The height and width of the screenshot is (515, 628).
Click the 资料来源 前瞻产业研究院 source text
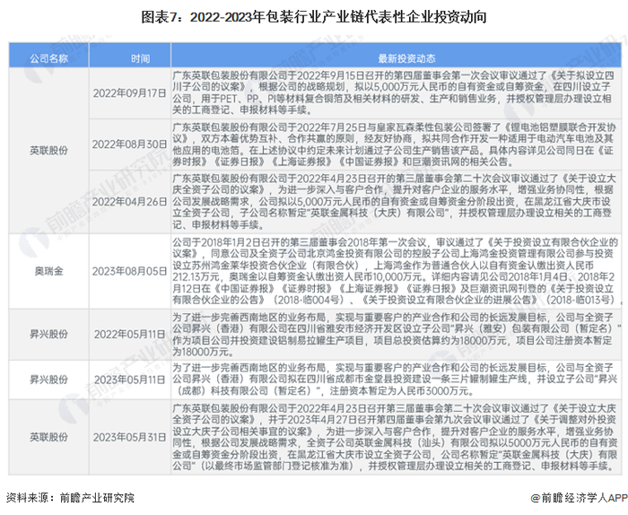tap(71, 498)
